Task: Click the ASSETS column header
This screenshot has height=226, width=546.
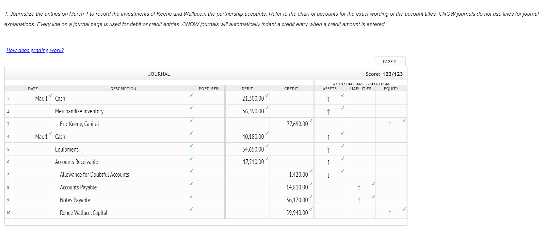Action: click(x=329, y=89)
